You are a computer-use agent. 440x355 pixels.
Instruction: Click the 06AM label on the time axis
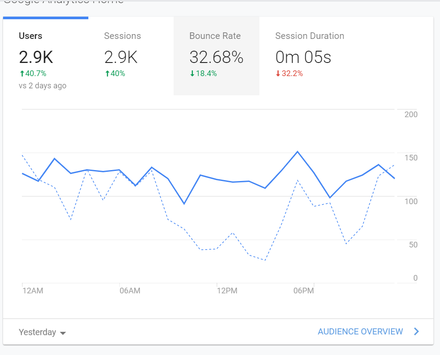click(x=130, y=291)
